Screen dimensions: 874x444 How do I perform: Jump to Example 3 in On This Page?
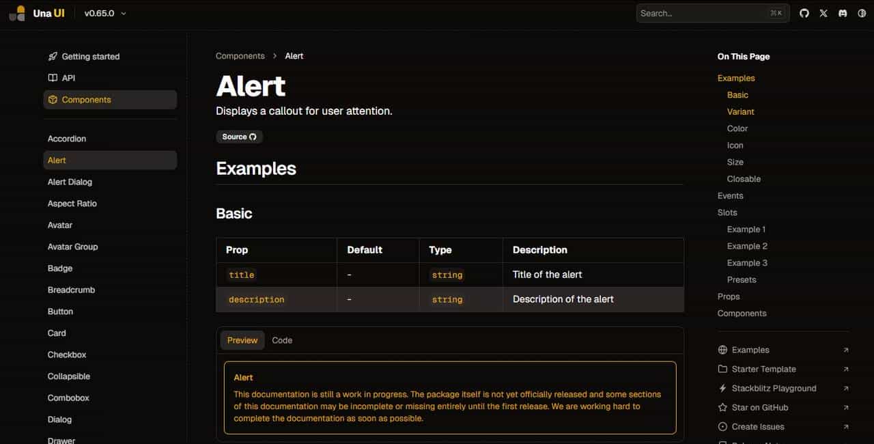[x=747, y=263]
